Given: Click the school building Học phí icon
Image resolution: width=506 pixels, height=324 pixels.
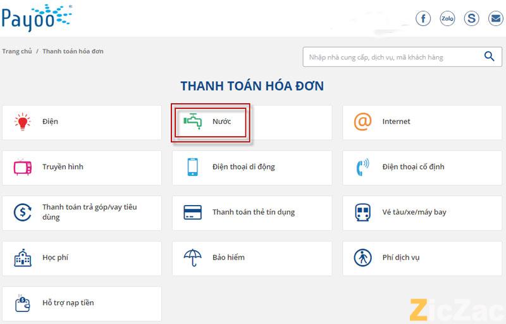Looking at the screenshot, I should point(23,258).
